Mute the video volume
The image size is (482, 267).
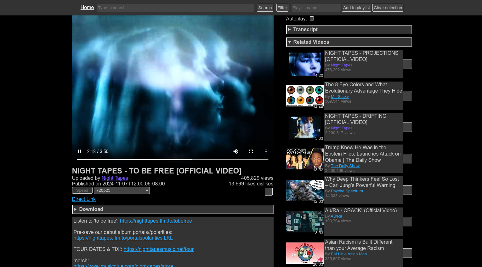tap(236, 151)
